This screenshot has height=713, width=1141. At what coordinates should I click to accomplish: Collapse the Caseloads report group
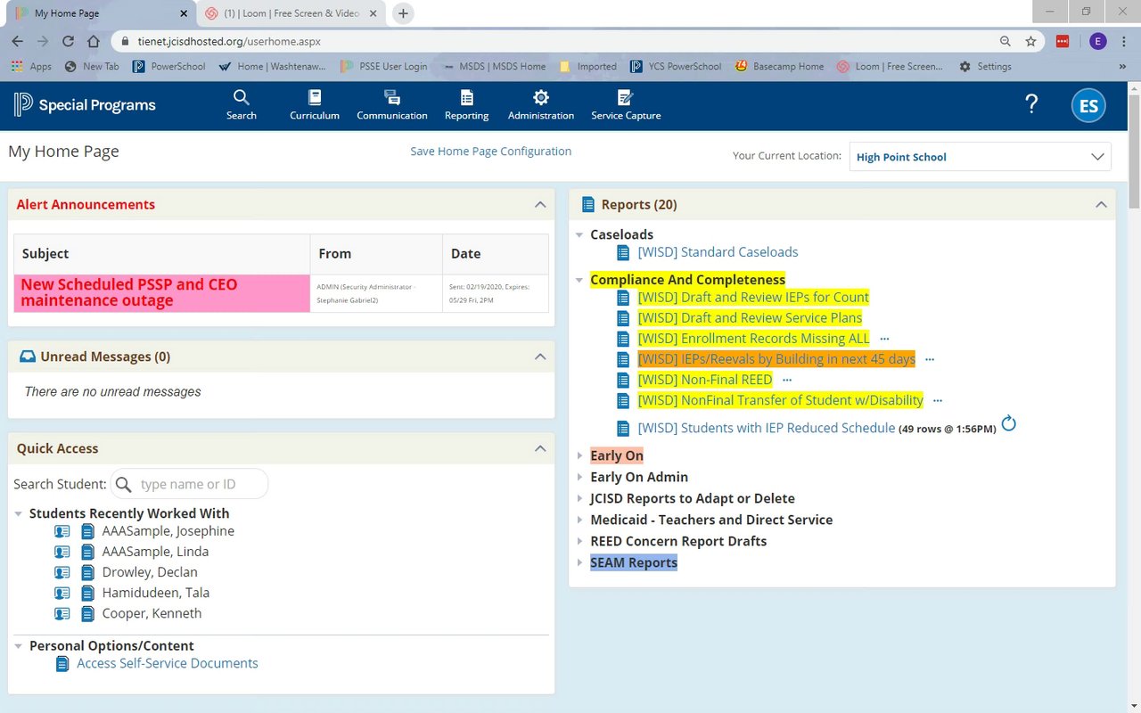tap(579, 235)
